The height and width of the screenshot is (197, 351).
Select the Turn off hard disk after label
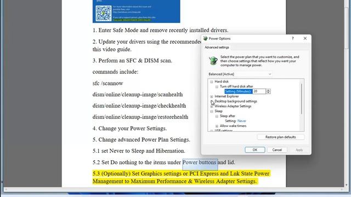coord(236,86)
